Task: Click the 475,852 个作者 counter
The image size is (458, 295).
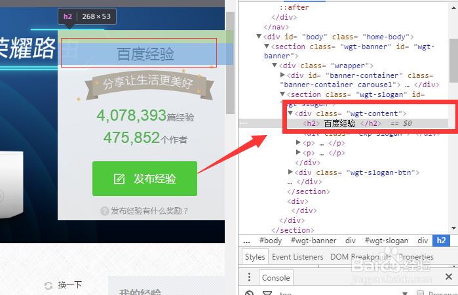Action: click(x=145, y=138)
